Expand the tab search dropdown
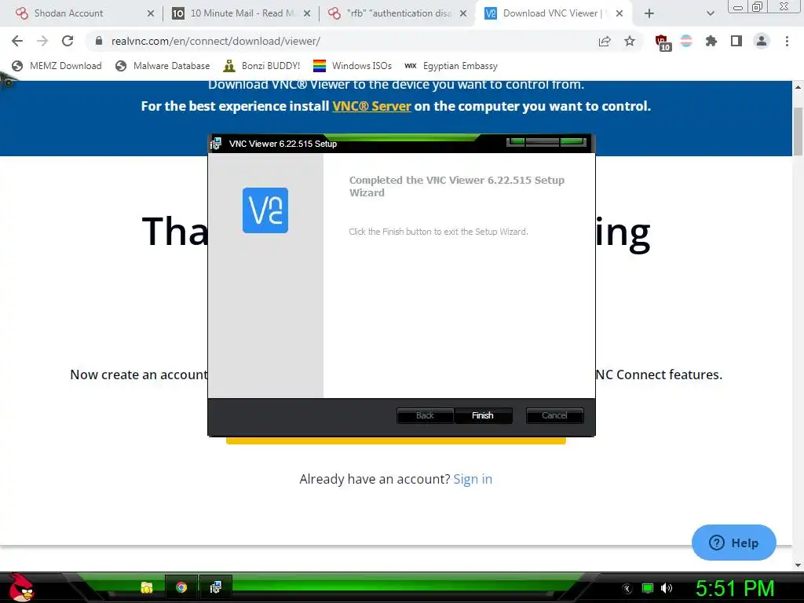The width and height of the screenshot is (804, 603). (710, 13)
